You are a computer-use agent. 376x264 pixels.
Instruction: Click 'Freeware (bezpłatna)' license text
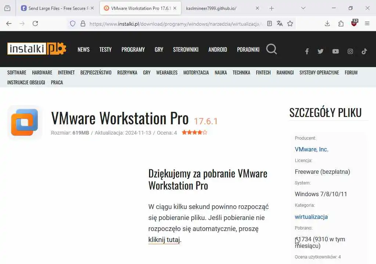point(322,172)
